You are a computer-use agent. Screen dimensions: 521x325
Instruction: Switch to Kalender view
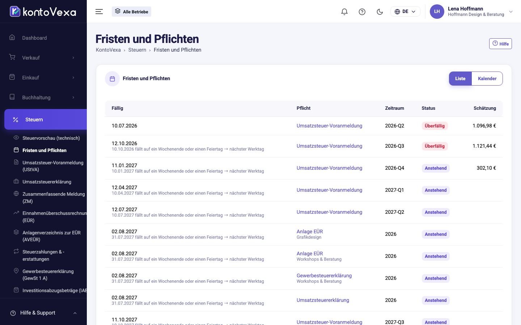pyautogui.click(x=487, y=79)
